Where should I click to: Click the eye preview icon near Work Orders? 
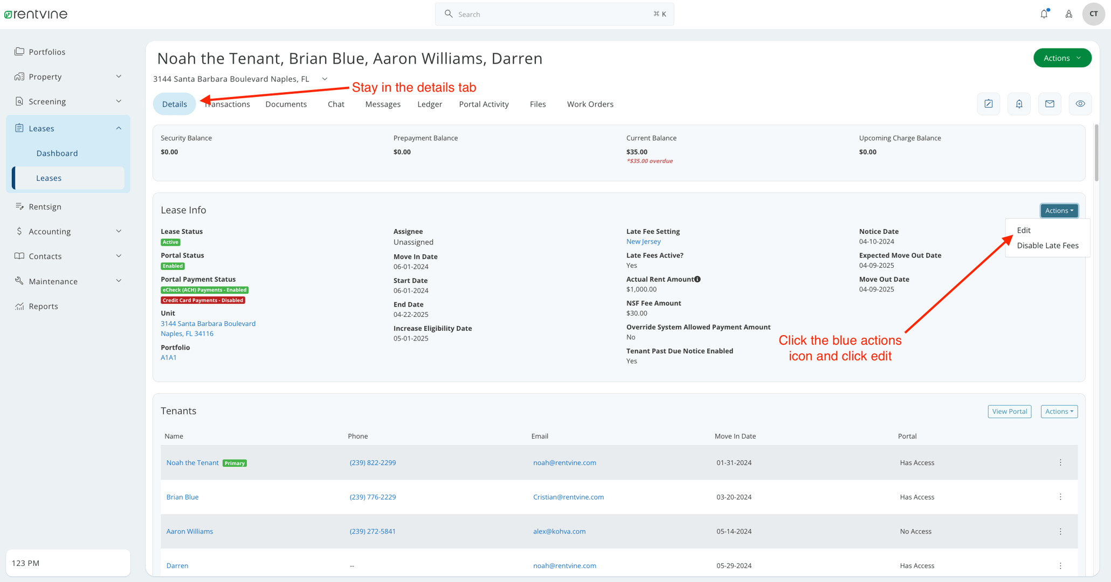[x=1080, y=103]
